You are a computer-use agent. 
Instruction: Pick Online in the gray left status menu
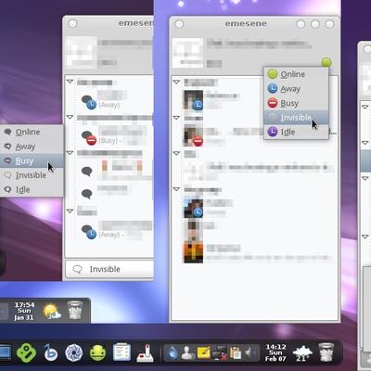pyautogui.click(x=32, y=132)
